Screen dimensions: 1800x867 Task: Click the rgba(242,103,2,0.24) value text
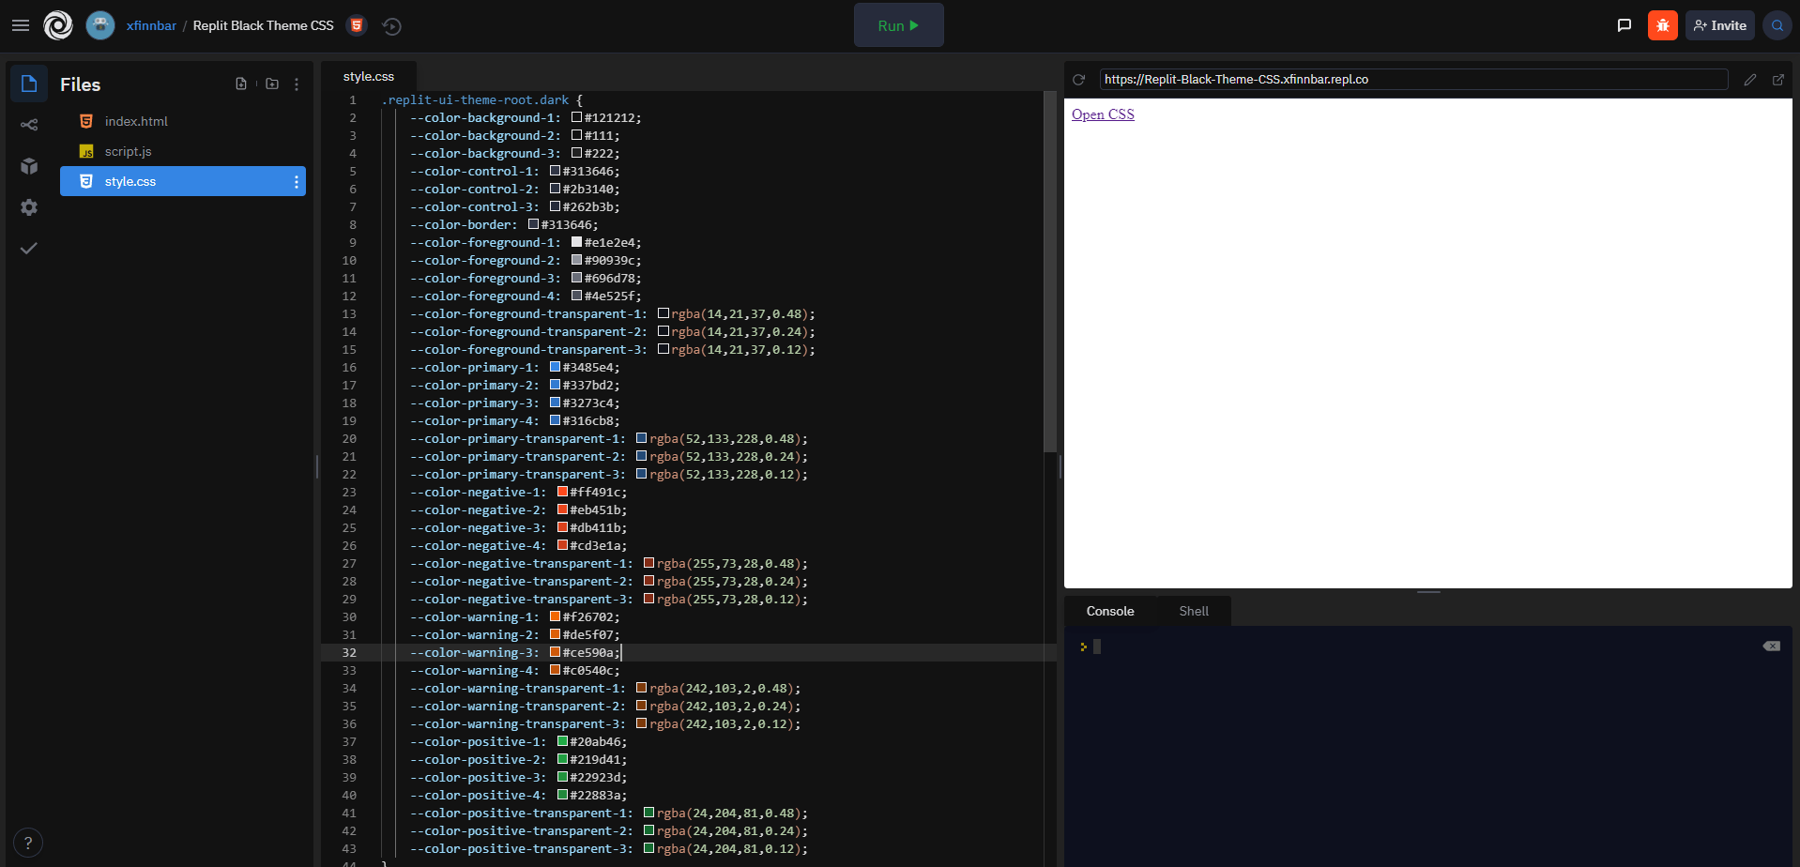tap(722, 707)
